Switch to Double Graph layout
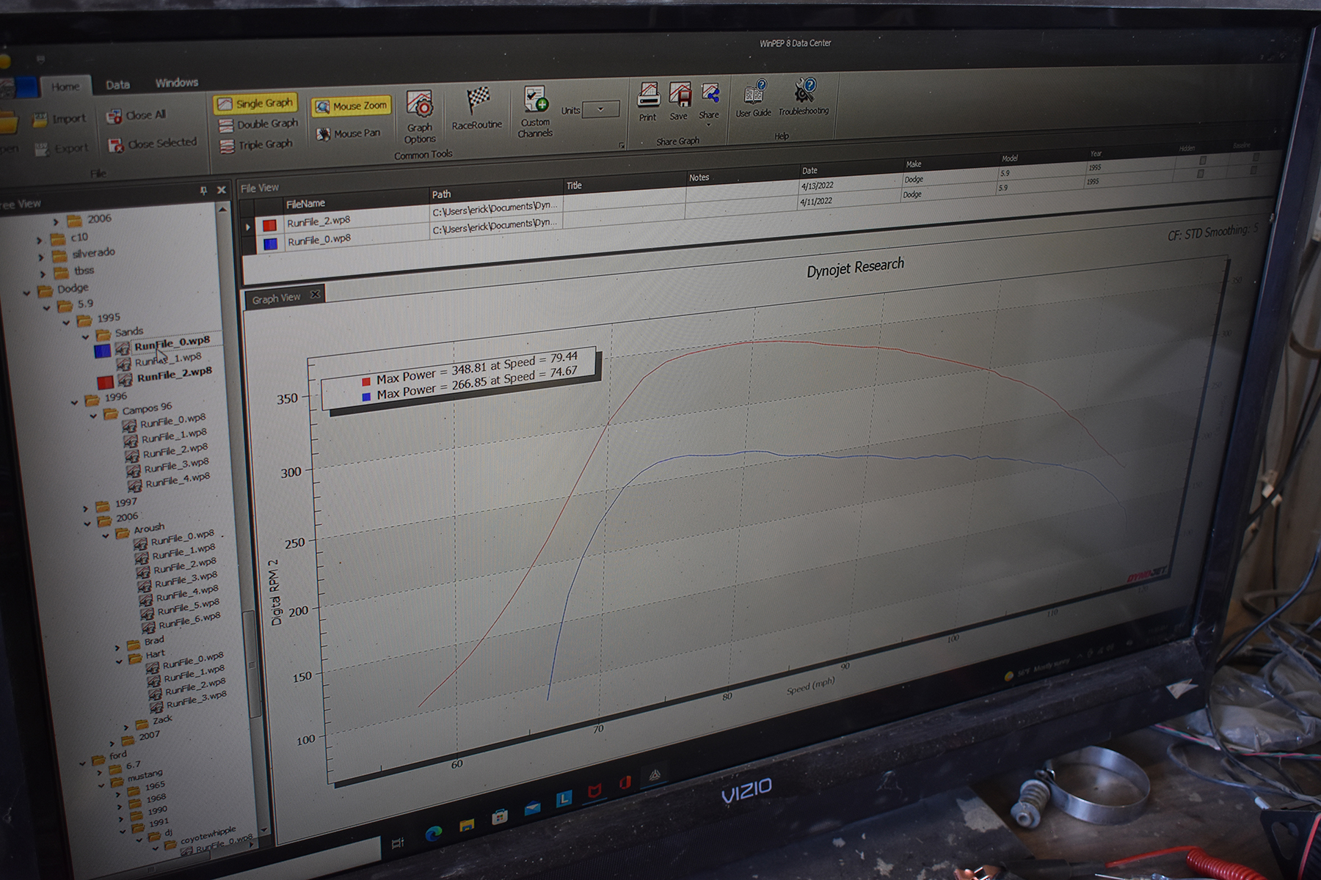This screenshot has height=880, width=1321. [258, 125]
